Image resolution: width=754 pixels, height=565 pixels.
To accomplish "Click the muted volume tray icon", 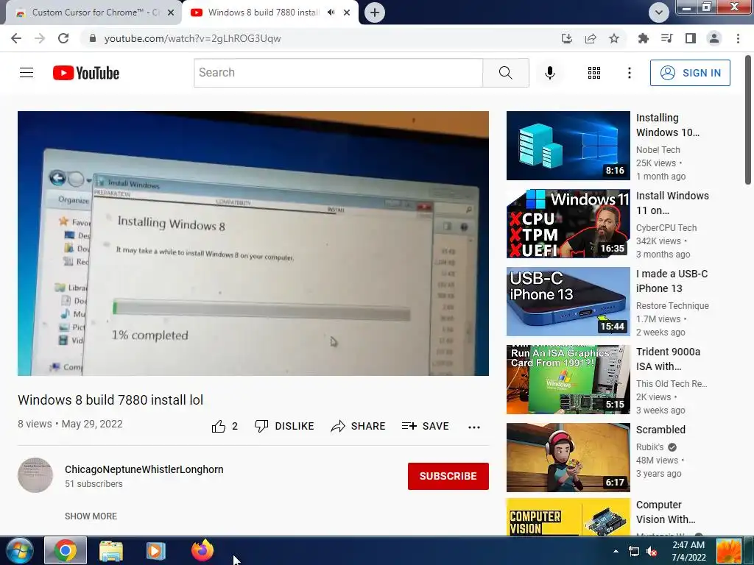I will click(x=652, y=551).
